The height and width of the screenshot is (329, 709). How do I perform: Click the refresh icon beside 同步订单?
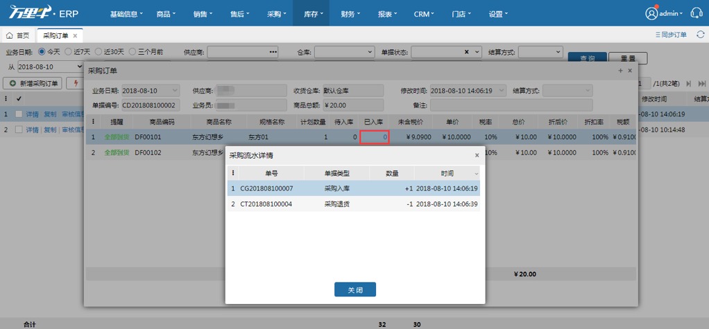(701, 35)
